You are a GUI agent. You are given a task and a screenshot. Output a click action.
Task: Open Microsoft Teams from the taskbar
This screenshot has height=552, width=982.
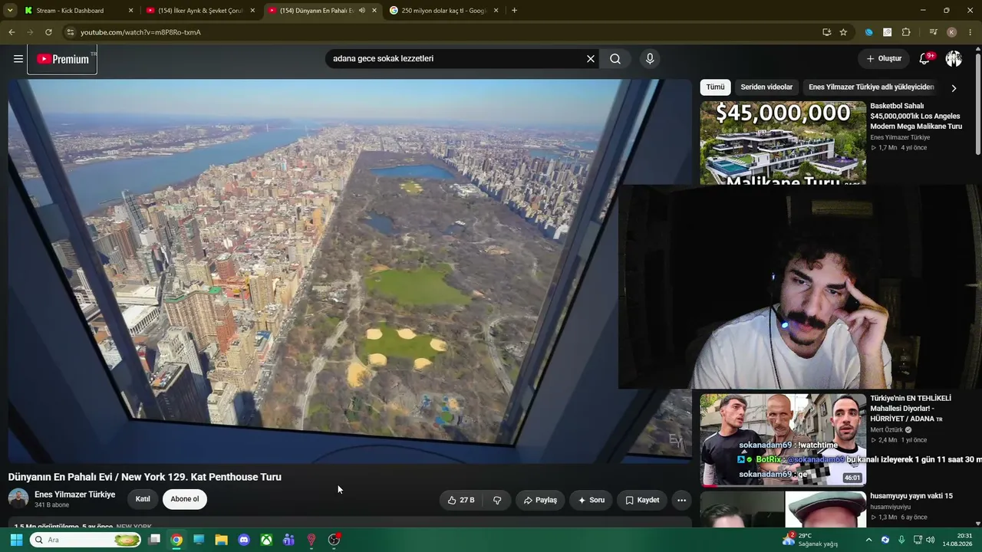pos(288,540)
